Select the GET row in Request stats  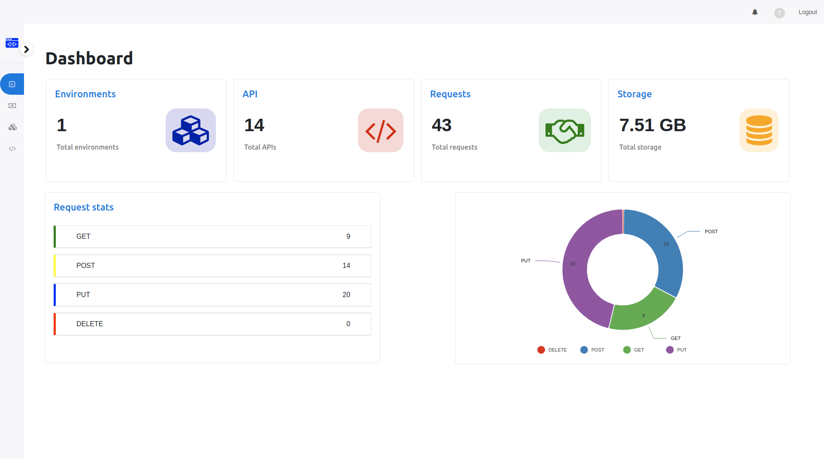click(x=212, y=237)
